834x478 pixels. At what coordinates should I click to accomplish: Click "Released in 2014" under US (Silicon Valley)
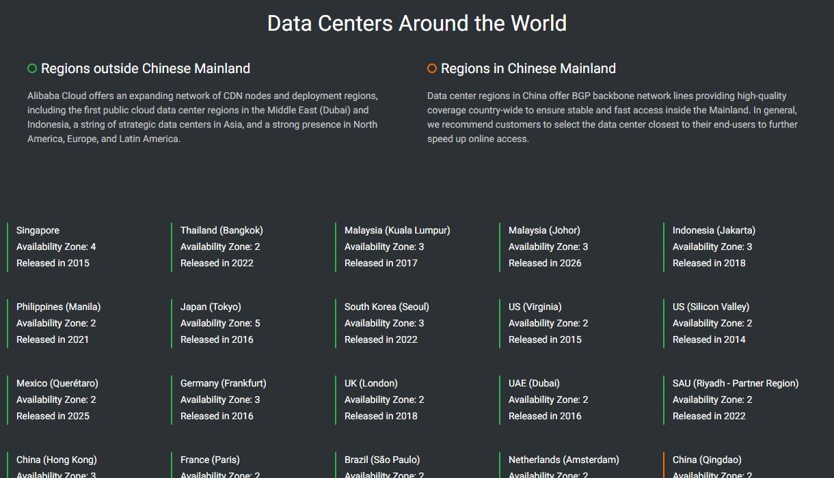click(709, 339)
